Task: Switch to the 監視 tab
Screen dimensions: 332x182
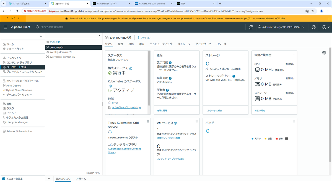Action: click(x=120, y=44)
